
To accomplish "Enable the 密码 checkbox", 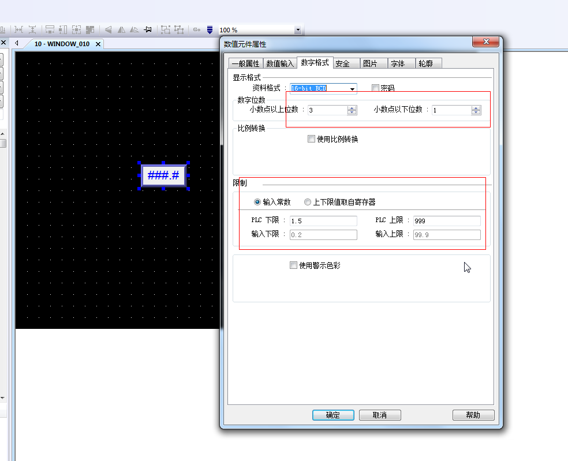I will pyautogui.click(x=375, y=88).
